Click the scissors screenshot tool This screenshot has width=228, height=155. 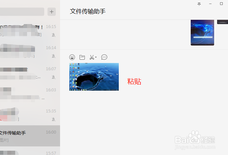92,57
